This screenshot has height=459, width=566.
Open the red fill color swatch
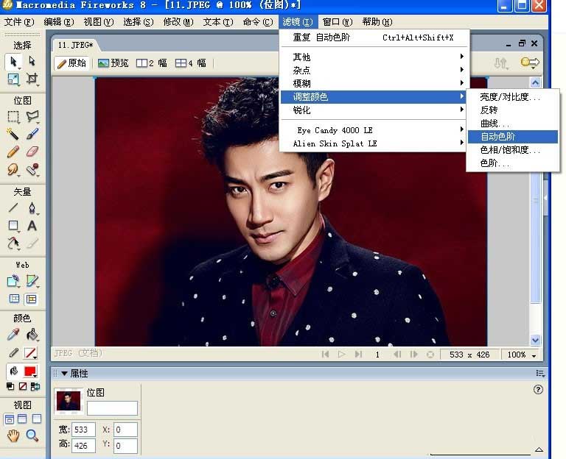32,371
